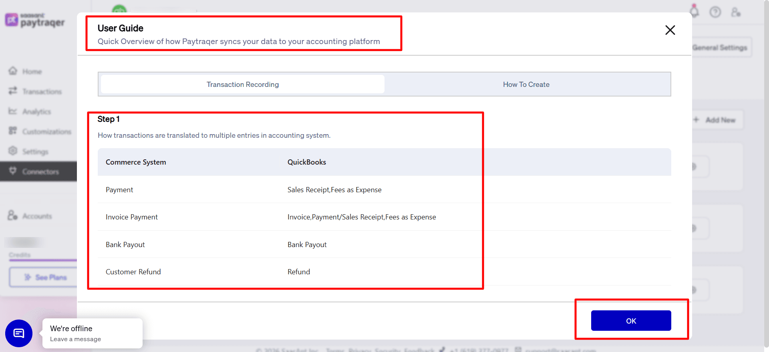
Task: Select the Customer Refund cell
Action: tap(133, 272)
